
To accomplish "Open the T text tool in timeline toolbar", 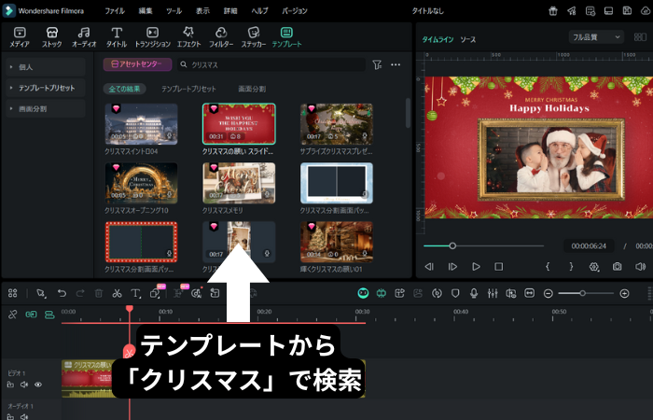I will pyautogui.click(x=136, y=293).
